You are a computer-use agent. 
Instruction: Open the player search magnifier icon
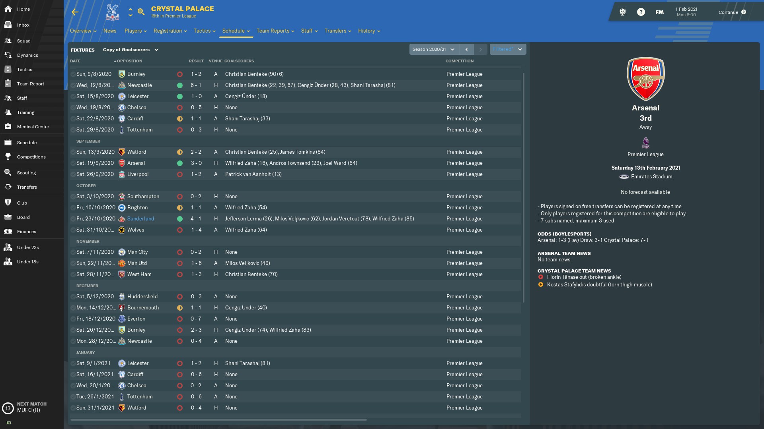141,12
